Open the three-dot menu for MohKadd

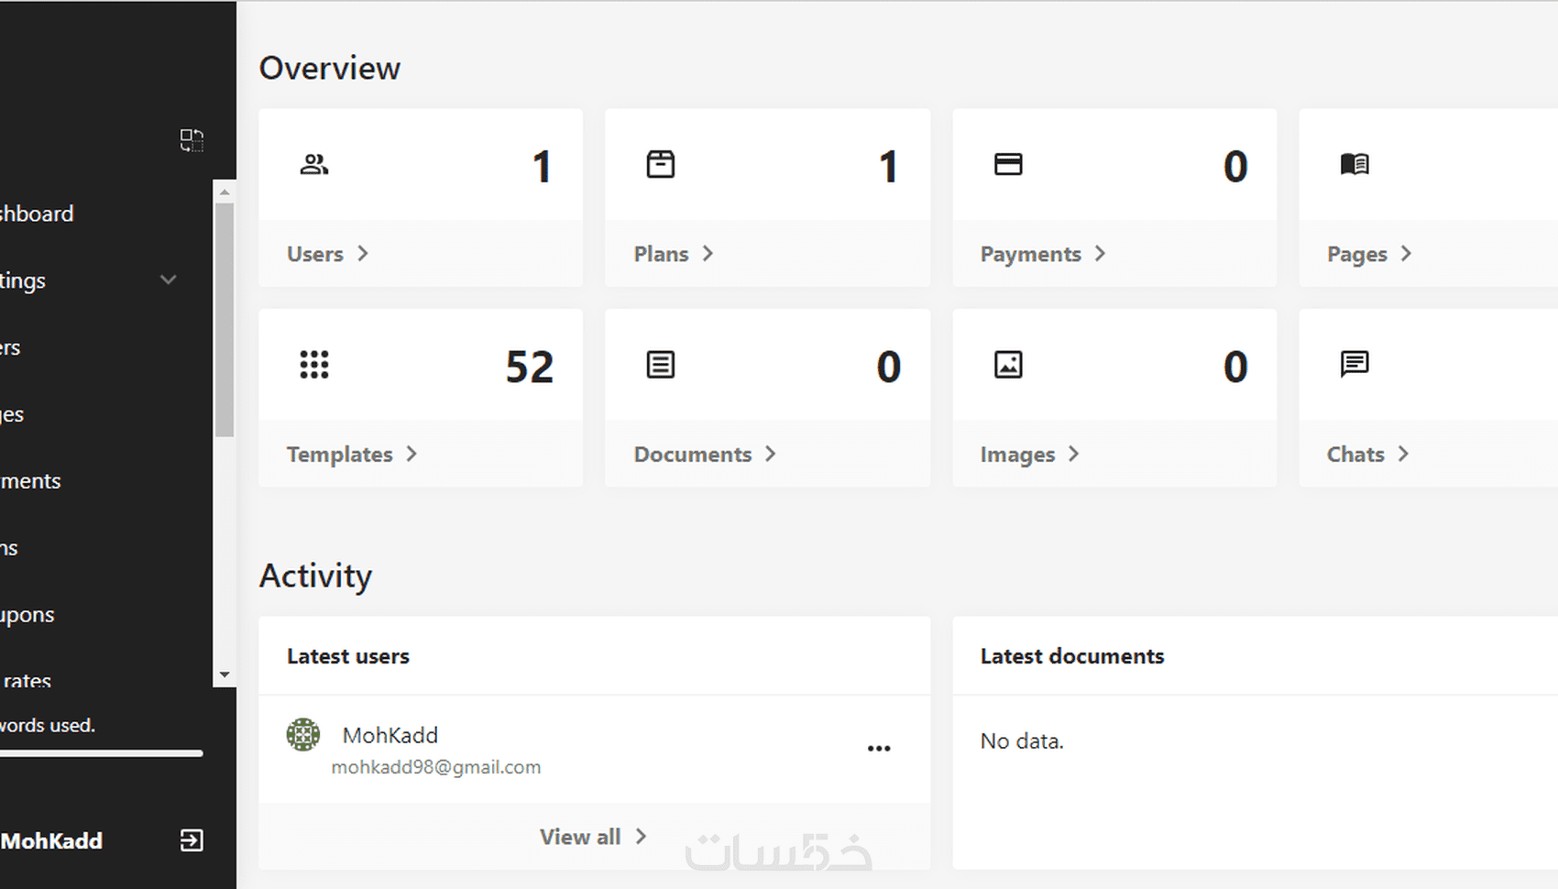click(879, 749)
